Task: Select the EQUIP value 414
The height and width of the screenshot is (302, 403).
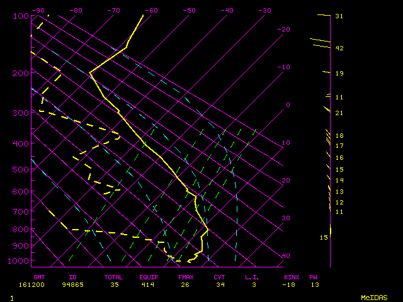Action: pyautogui.click(x=150, y=284)
